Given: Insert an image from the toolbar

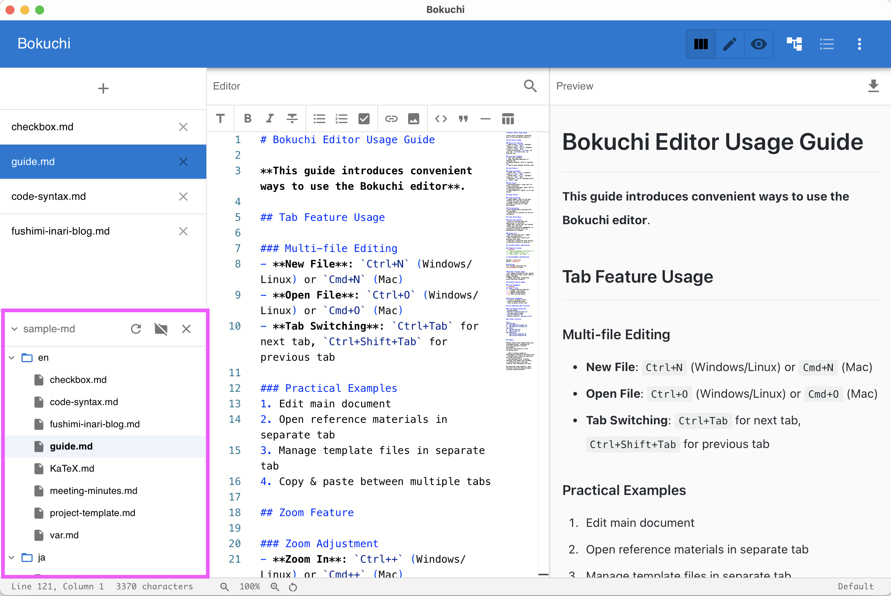Looking at the screenshot, I should (x=414, y=119).
